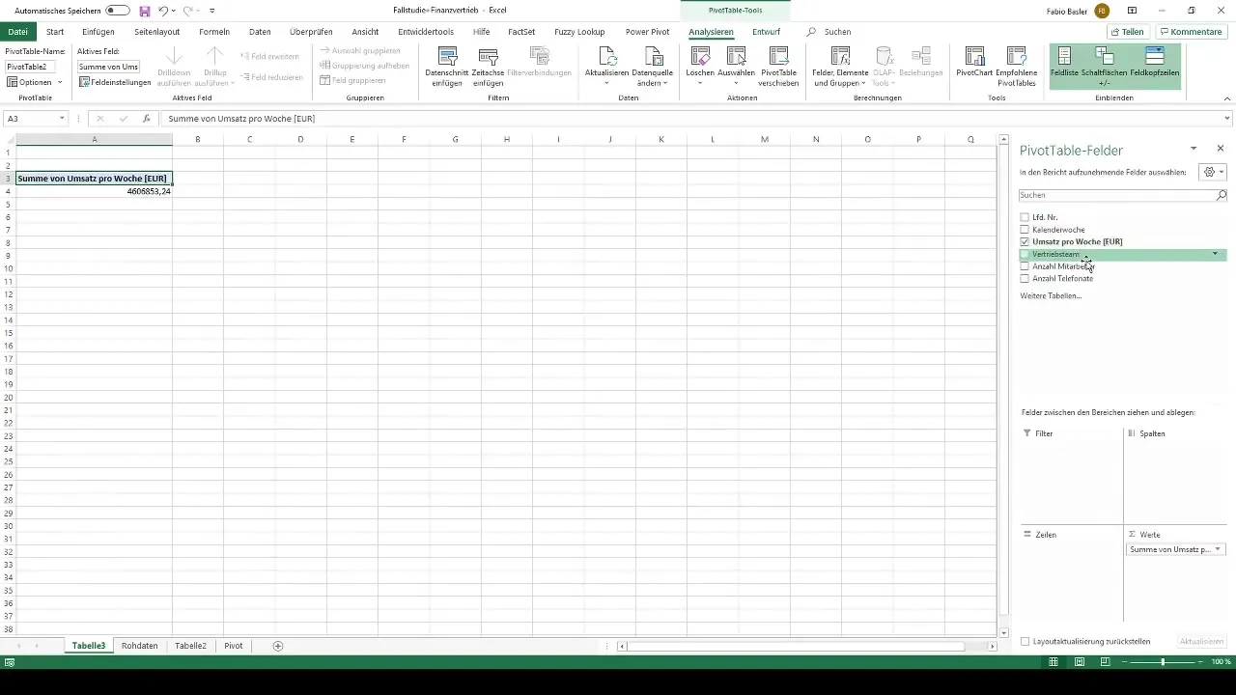Click the horizontal scrollbar

(x=796, y=646)
